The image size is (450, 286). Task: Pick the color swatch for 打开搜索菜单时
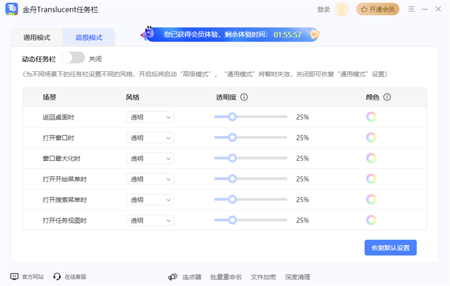click(371, 199)
